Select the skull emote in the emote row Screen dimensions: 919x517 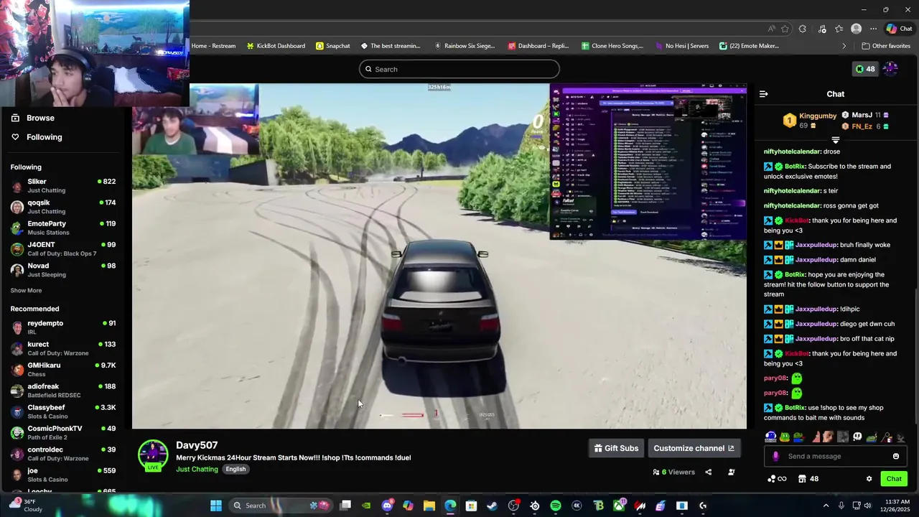tap(857, 437)
